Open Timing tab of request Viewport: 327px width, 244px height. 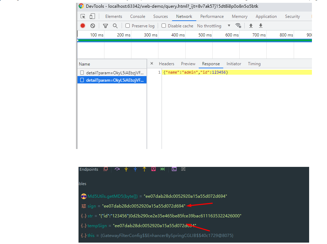click(254, 64)
